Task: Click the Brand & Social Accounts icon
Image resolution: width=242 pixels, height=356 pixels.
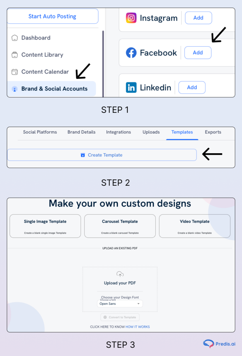Action: pyautogui.click(x=14, y=89)
